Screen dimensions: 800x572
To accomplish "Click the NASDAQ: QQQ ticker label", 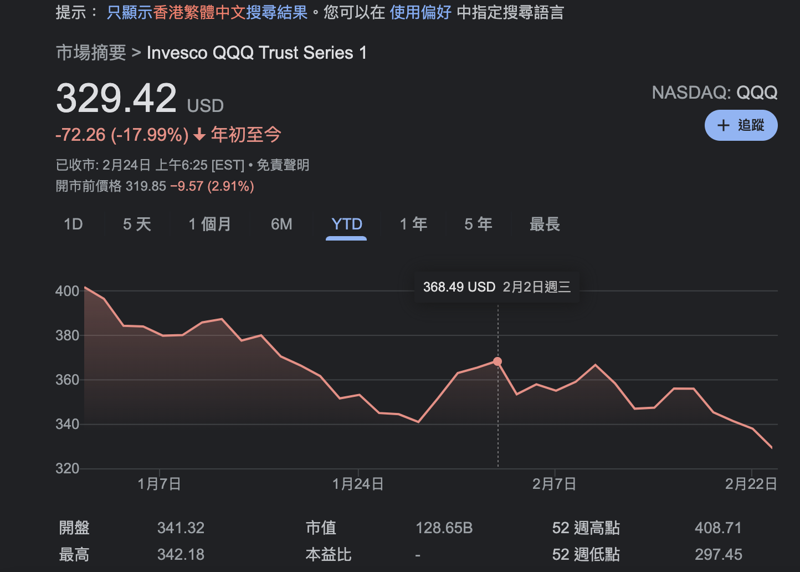I will pos(715,93).
